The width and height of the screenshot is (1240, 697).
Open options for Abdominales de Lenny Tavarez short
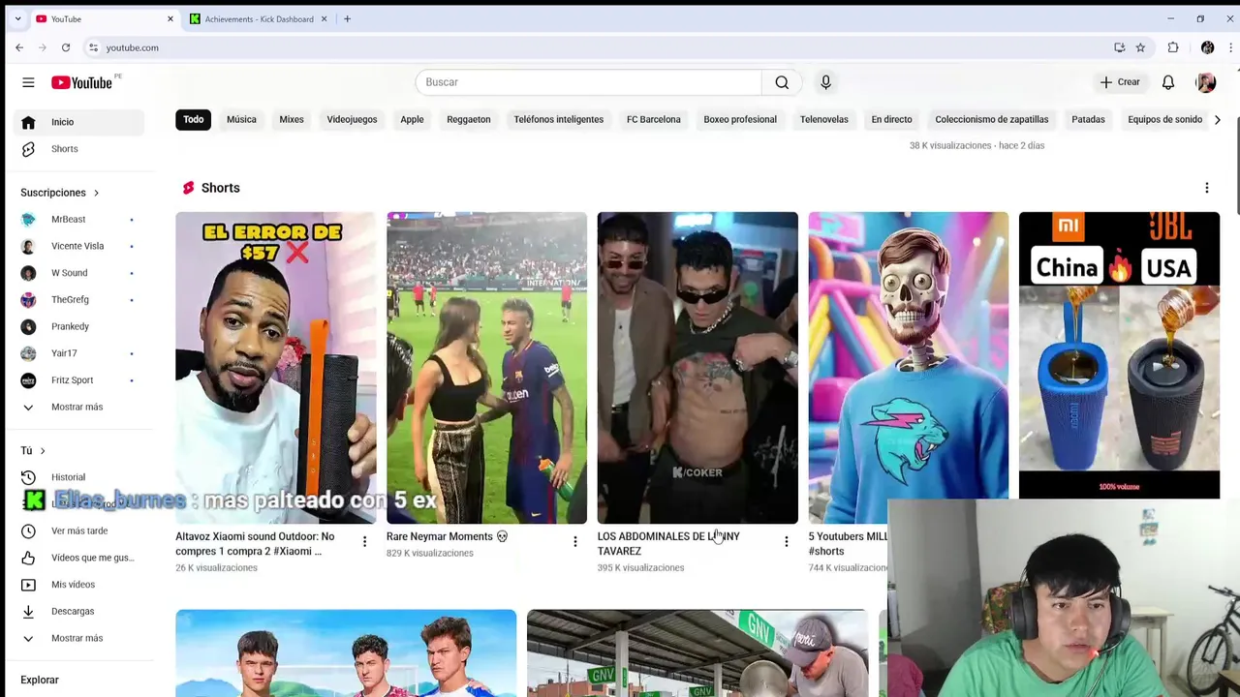click(787, 542)
